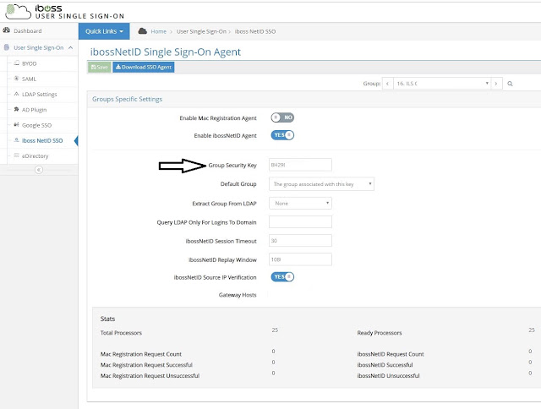Click the Ready Processors stat label
Screen dimensions: 541x409
pyautogui.click(x=380, y=333)
